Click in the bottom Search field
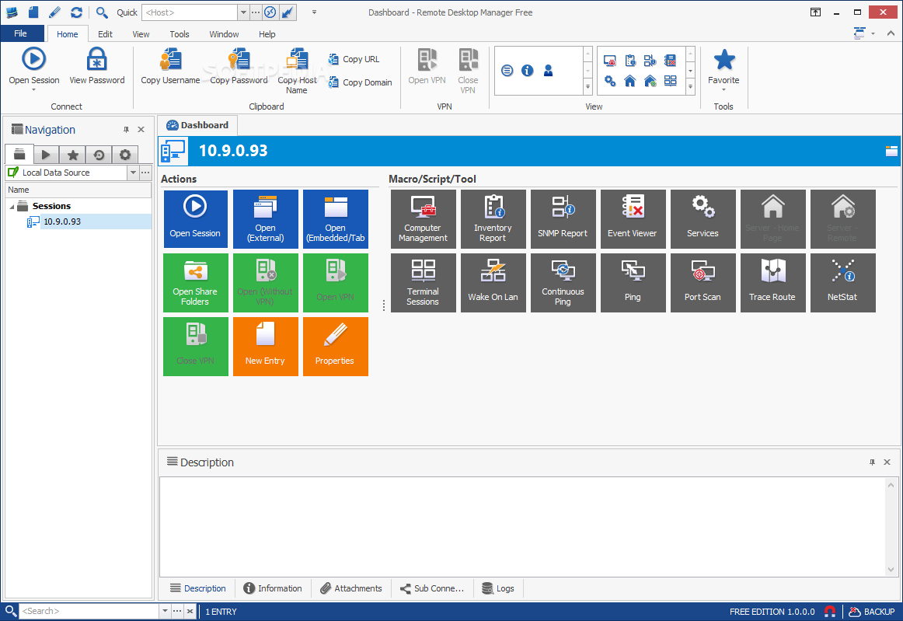903x621 pixels. (89, 611)
